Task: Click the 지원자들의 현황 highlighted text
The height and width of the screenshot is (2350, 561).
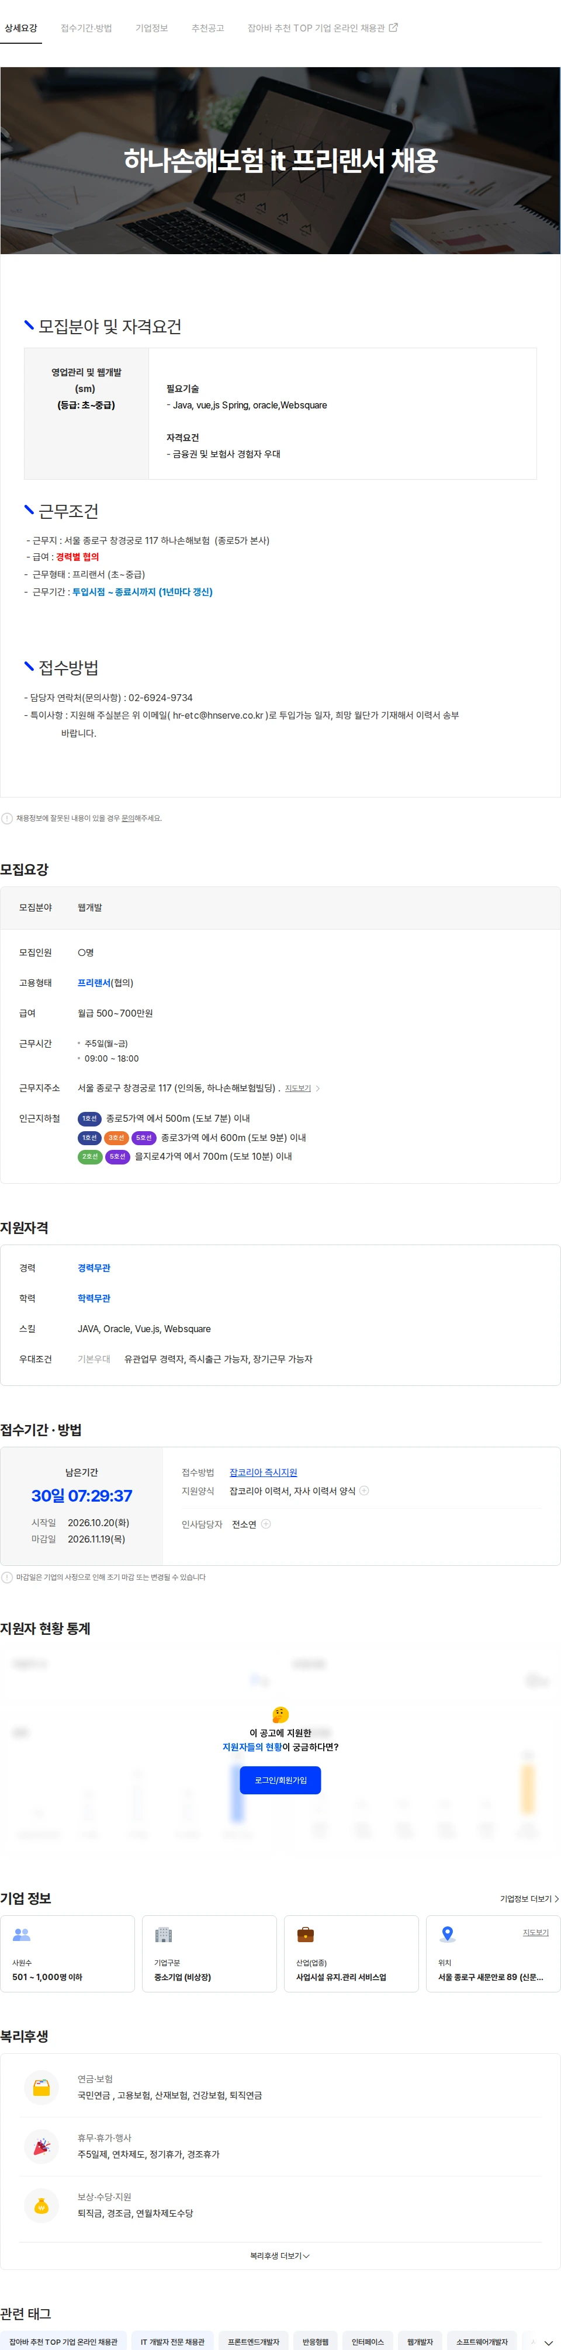Action: pyautogui.click(x=252, y=1748)
